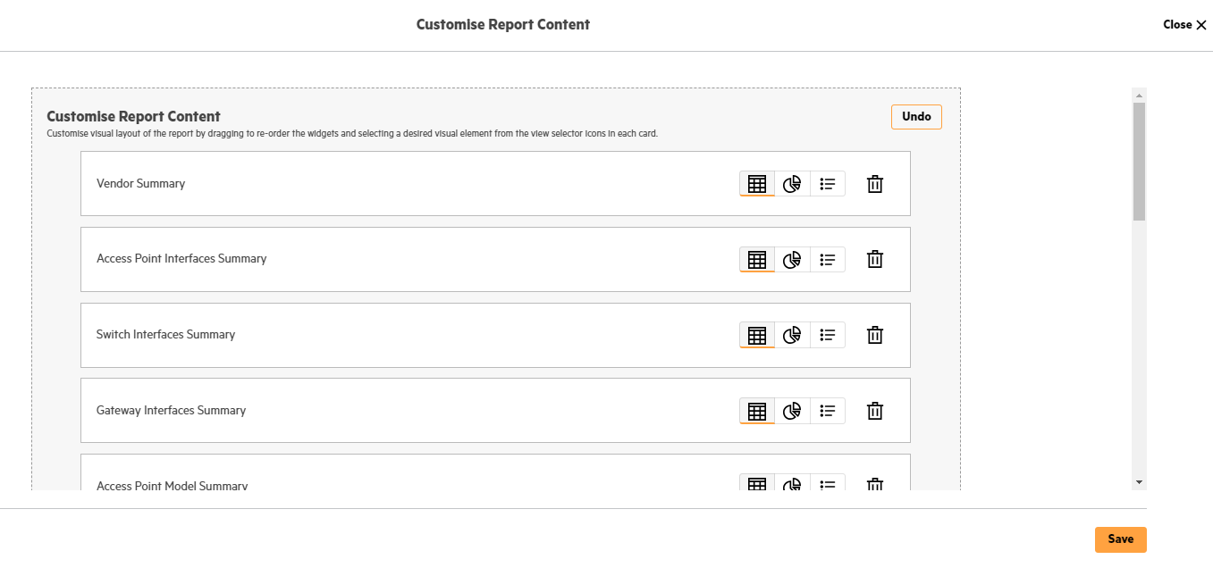The width and height of the screenshot is (1213, 576).
Task: Set Gateway Interfaces Summary to table view
Action: (x=757, y=411)
